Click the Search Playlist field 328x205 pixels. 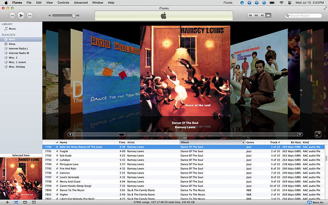(303, 16)
